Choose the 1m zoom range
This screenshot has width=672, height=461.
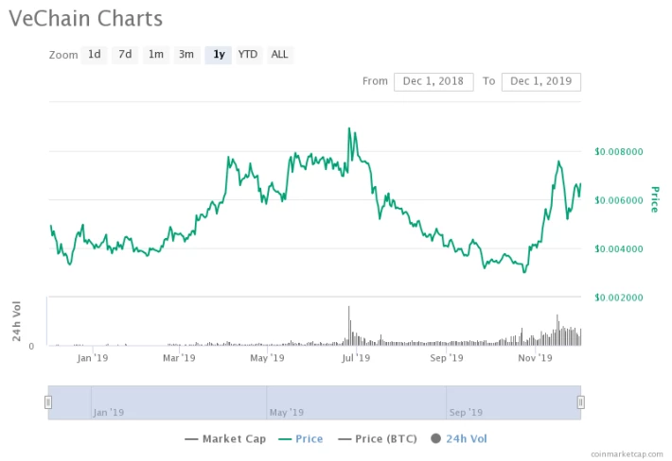click(x=156, y=55)
